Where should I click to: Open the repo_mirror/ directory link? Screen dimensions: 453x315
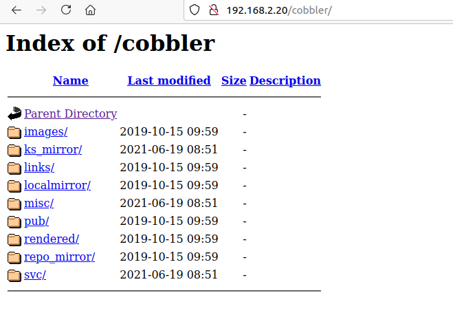point(59,257)
